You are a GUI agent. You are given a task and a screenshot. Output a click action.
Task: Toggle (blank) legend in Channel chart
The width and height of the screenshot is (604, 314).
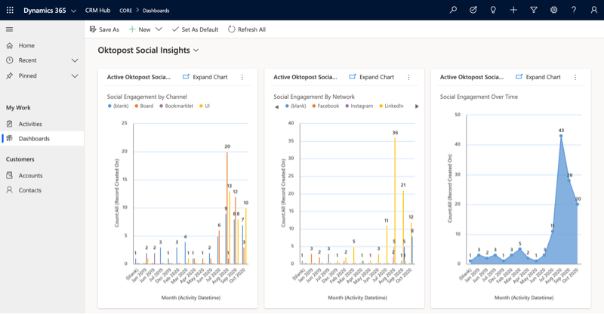[x=119, y=106]
